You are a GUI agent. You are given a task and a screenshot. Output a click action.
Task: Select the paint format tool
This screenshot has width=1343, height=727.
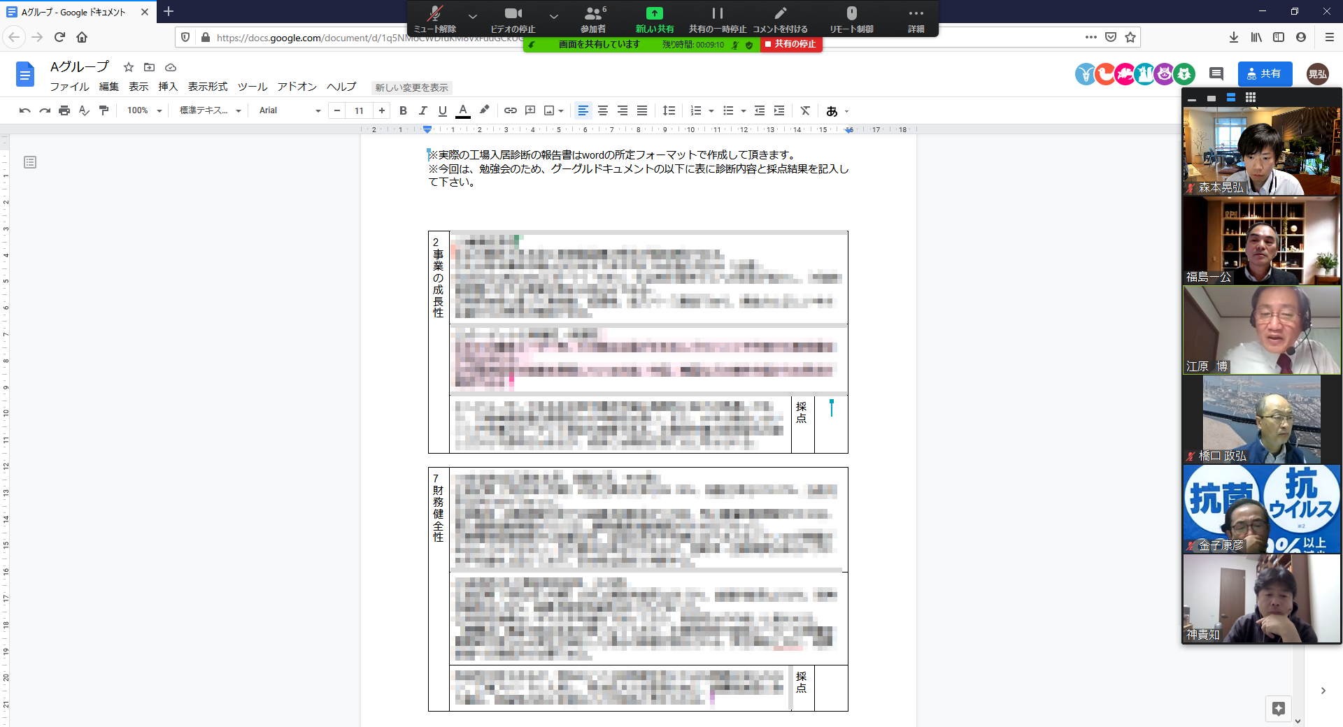pos(104,110)
